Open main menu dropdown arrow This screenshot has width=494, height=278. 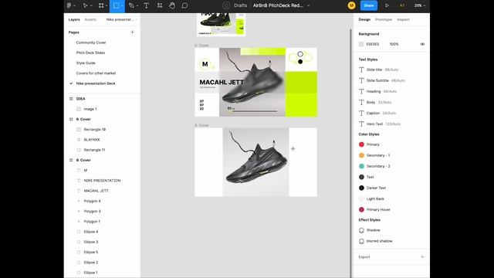pyautogui.click(x=75, y=5)
